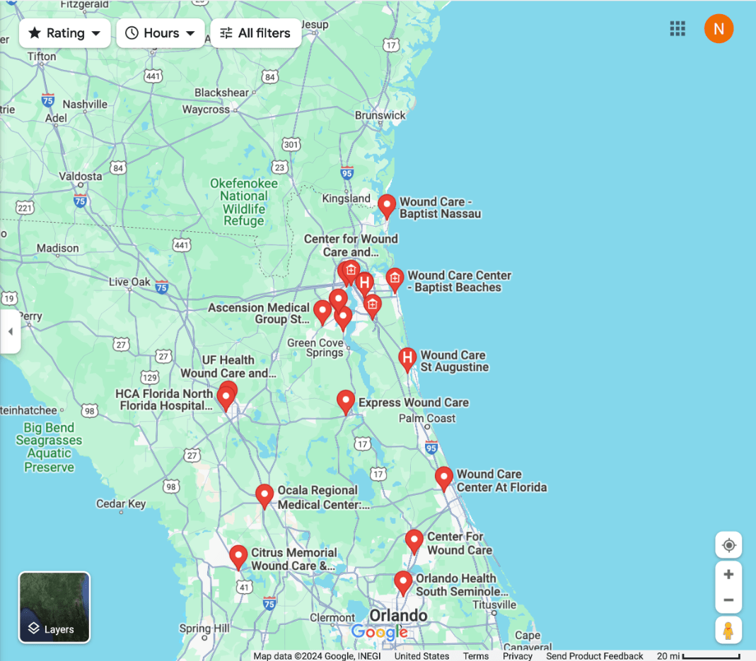Show your current location on the map
Image resolution: width=756 pixels, height=661 pixels.
[x=728, y=545]
